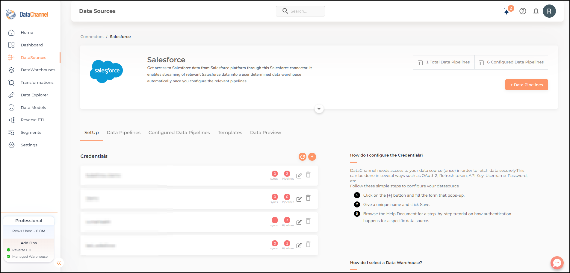Switch to the SetUp tab
This screenshot has height=273, width=570.
coord(91,133)
